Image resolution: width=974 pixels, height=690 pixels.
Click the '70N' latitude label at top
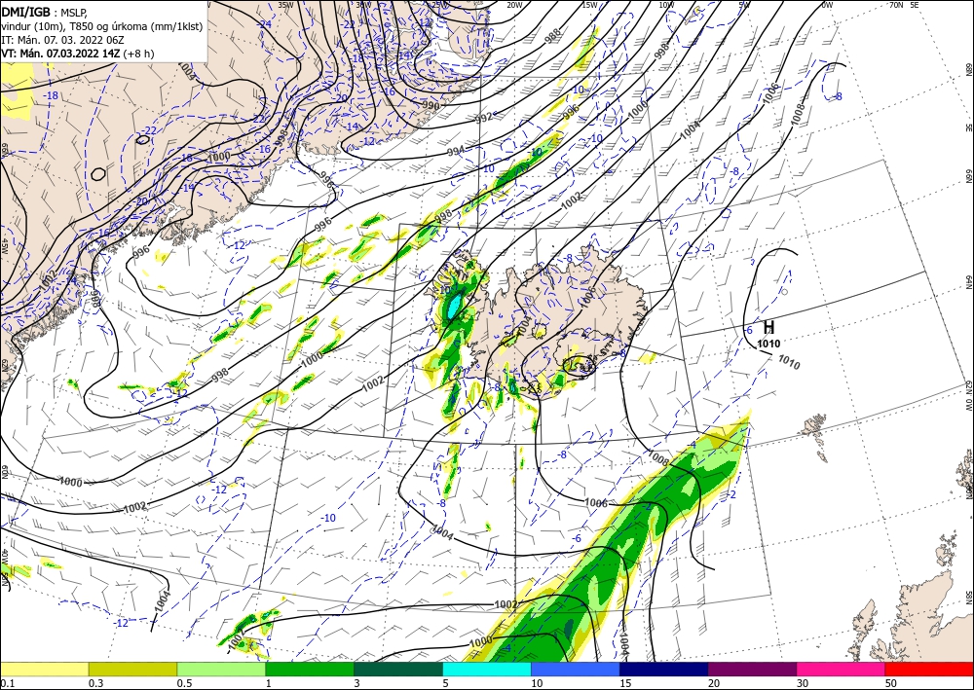(895, 5)
